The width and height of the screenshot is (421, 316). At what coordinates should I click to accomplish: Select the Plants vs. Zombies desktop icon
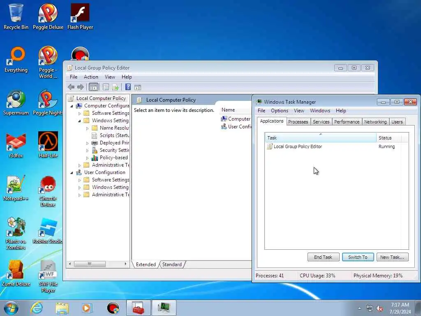pos(16,234)
